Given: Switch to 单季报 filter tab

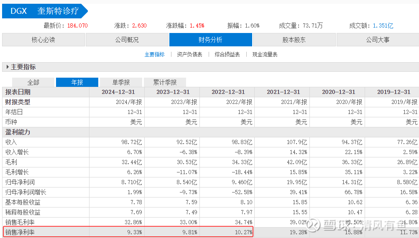Looking at the screenshot, I should [x=121, y=82].
